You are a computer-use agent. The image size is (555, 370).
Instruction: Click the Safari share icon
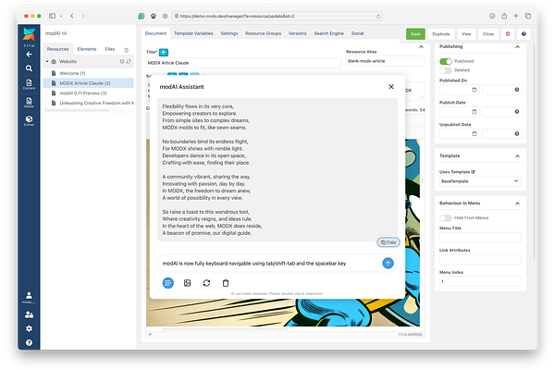504,16
